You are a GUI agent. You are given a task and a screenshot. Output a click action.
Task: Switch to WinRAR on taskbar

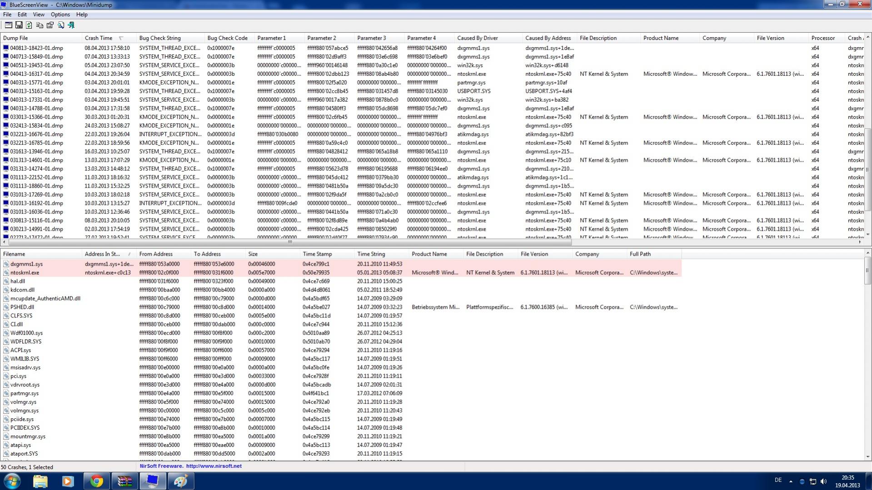[x=125, y=481]
